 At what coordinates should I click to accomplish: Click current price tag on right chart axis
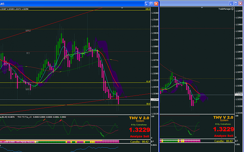pos(239,95)
